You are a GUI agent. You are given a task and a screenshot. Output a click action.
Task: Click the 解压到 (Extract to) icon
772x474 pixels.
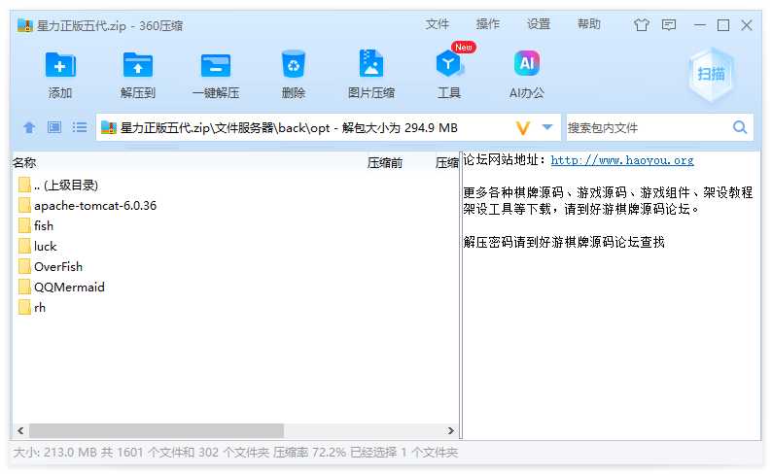[x=138, y=65]
